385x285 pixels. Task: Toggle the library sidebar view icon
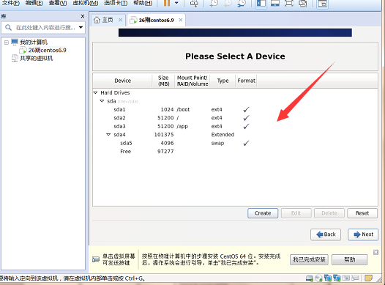click(261, 4)
